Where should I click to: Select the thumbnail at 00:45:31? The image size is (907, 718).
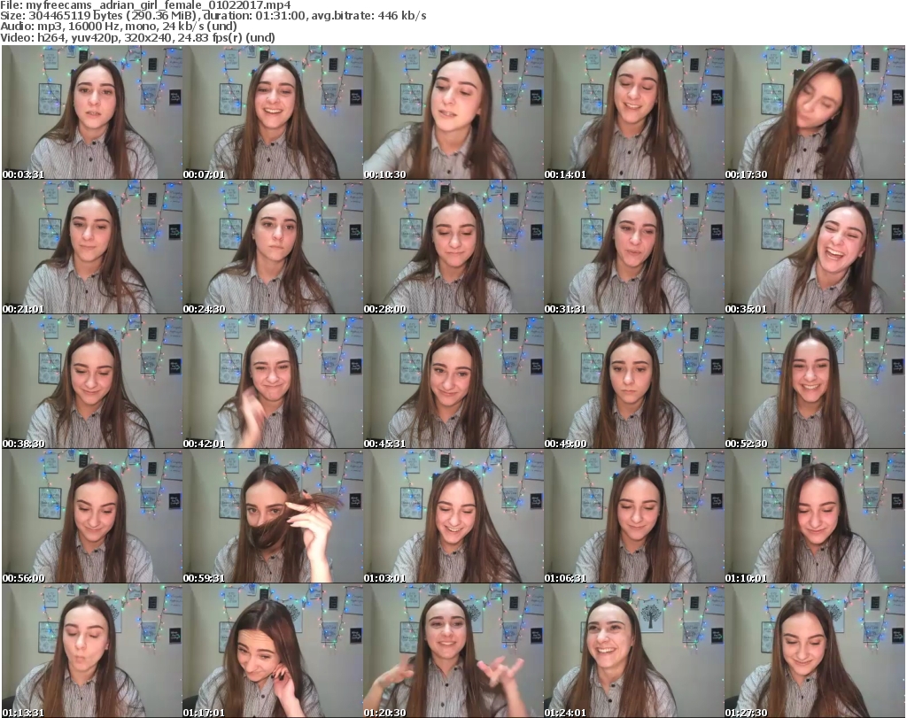453,382
